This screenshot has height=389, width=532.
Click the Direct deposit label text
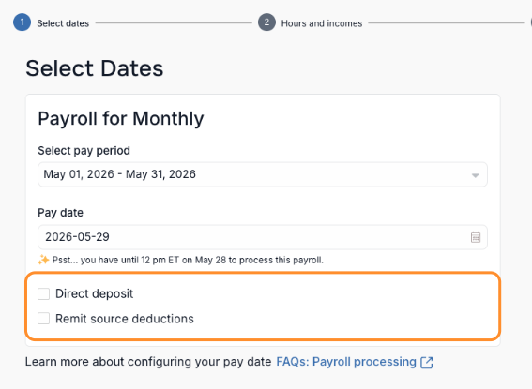click(95, 293)
